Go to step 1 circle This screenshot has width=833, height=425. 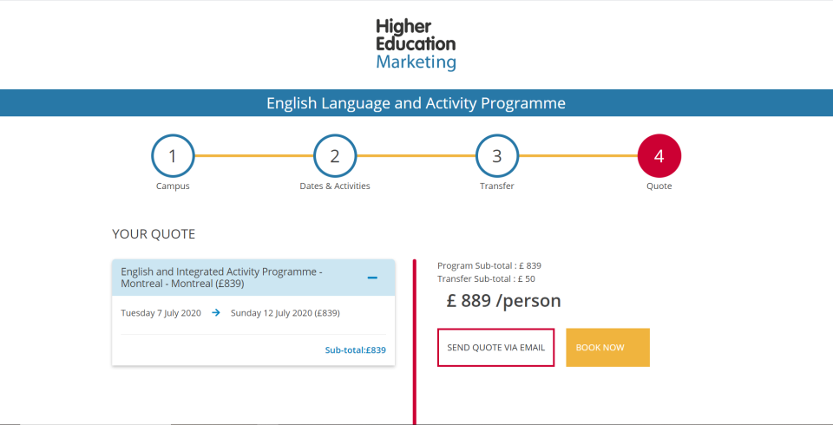173,156
